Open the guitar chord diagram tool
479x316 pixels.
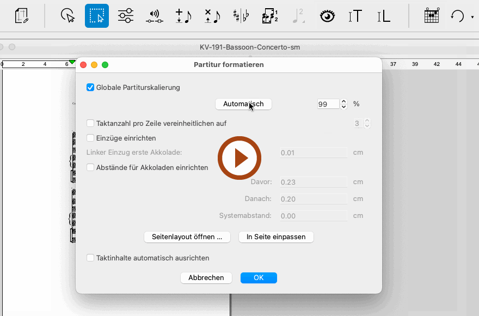tap(431, 16)
